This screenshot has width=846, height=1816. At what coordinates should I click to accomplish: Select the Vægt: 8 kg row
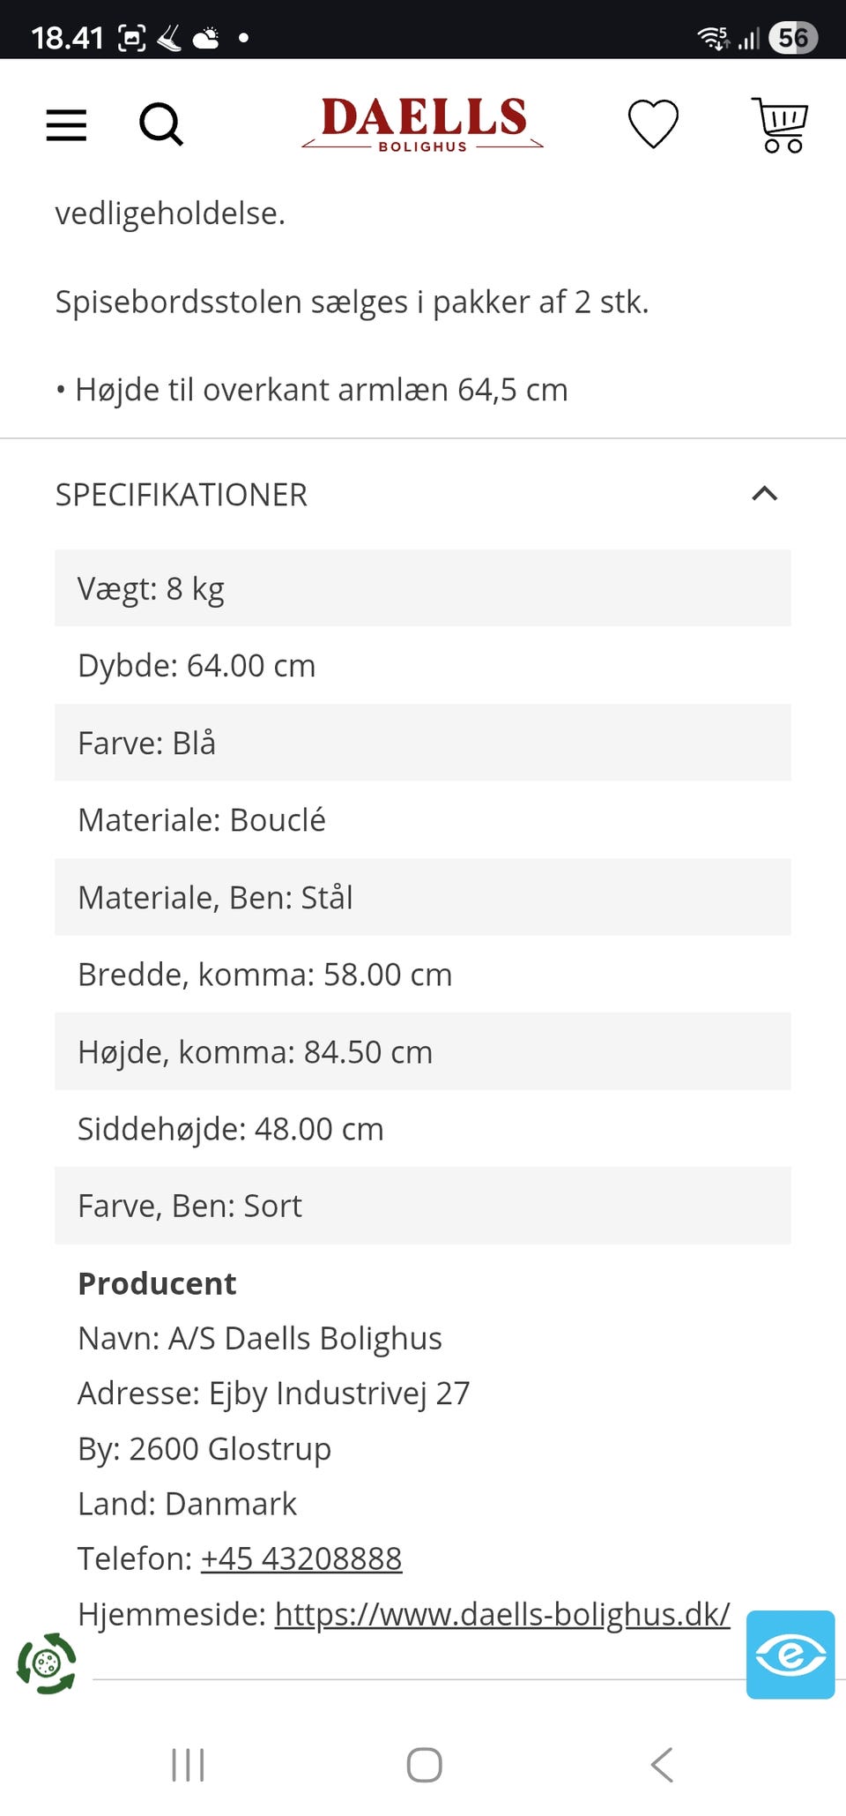(423, 587)
